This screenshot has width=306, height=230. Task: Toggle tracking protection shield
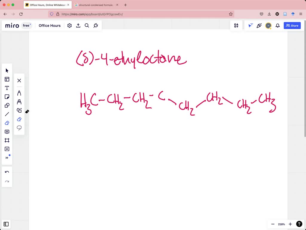(x=52, y=14)
